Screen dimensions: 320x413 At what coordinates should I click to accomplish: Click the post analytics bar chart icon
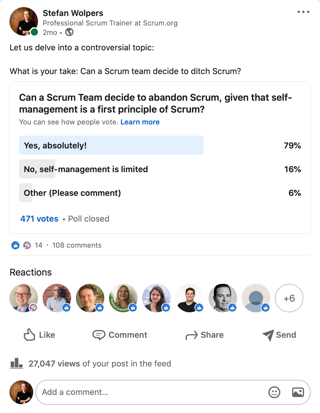16,363
